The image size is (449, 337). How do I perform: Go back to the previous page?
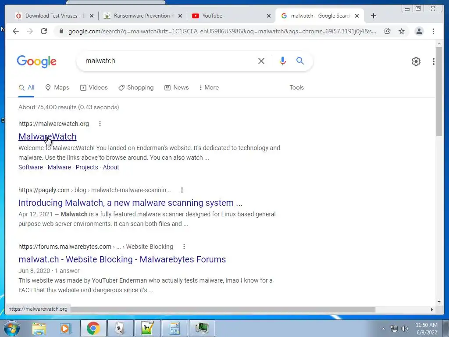[x=16, y=31]
